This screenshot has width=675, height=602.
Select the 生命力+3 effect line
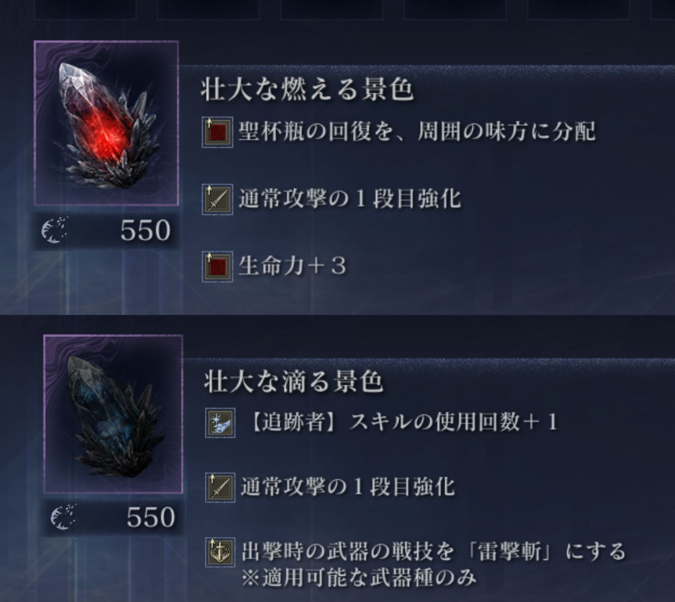(x=292, y=266)
